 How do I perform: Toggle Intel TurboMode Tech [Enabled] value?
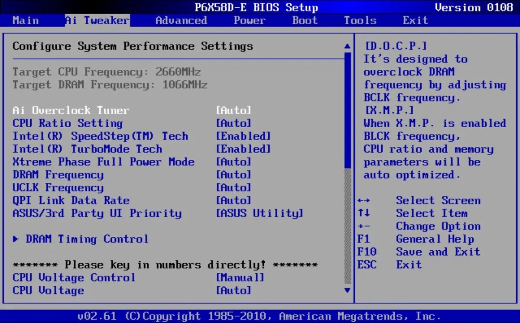244,149
